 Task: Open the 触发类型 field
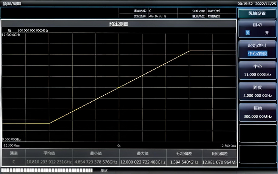pyautogui.click(x=222, y=16)
